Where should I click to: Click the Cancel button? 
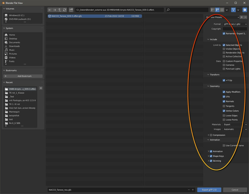(235, 190)
